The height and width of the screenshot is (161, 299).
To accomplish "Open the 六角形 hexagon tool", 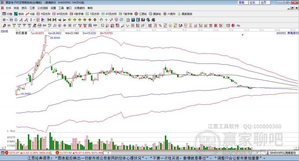I will 169,14.
